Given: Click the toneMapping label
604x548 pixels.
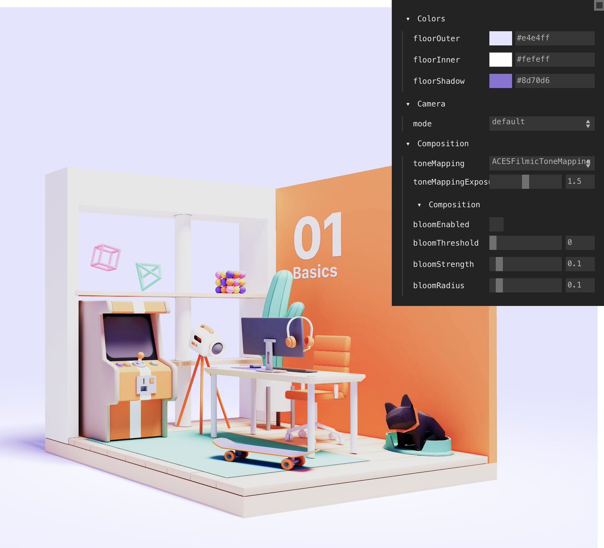Looking at the screenshot, I should tap(438, 164).
